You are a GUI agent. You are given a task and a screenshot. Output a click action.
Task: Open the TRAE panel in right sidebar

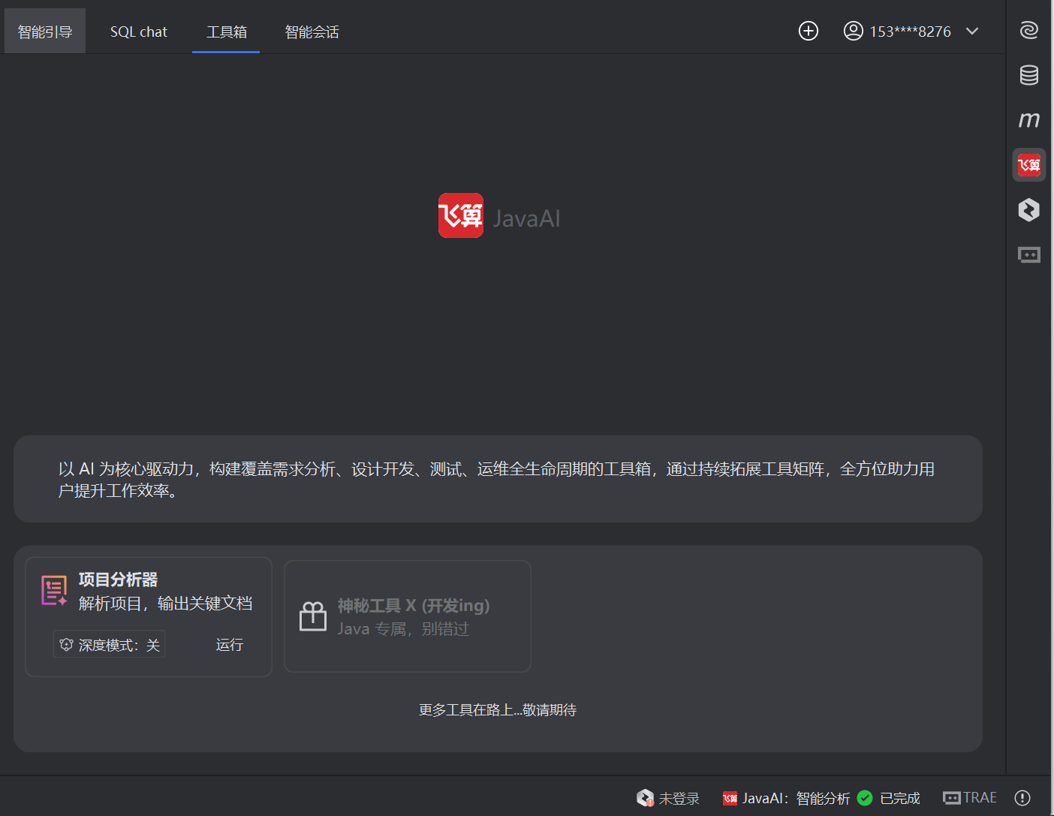(x=1028, y=254)
